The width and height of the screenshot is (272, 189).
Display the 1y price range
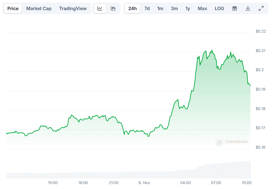pos(188,9)
